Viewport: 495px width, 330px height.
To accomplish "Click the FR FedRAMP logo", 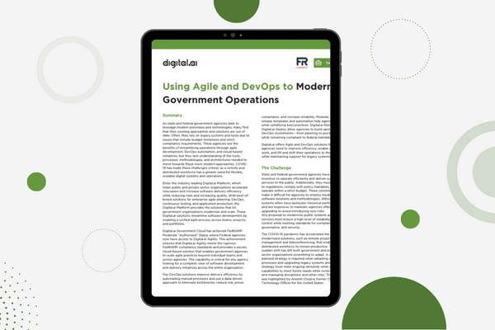I will tap(302, 63).
